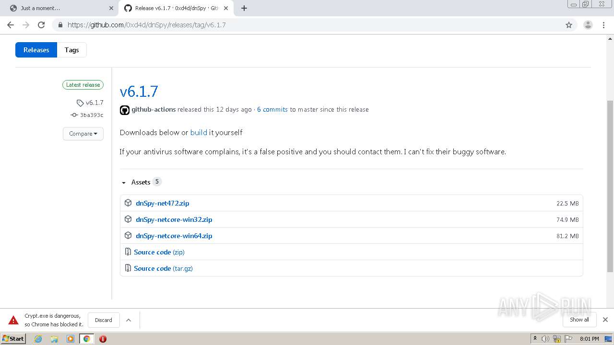View 6 commits since release
The height and width of the screenshot is (345, 614).
[272, 109]
